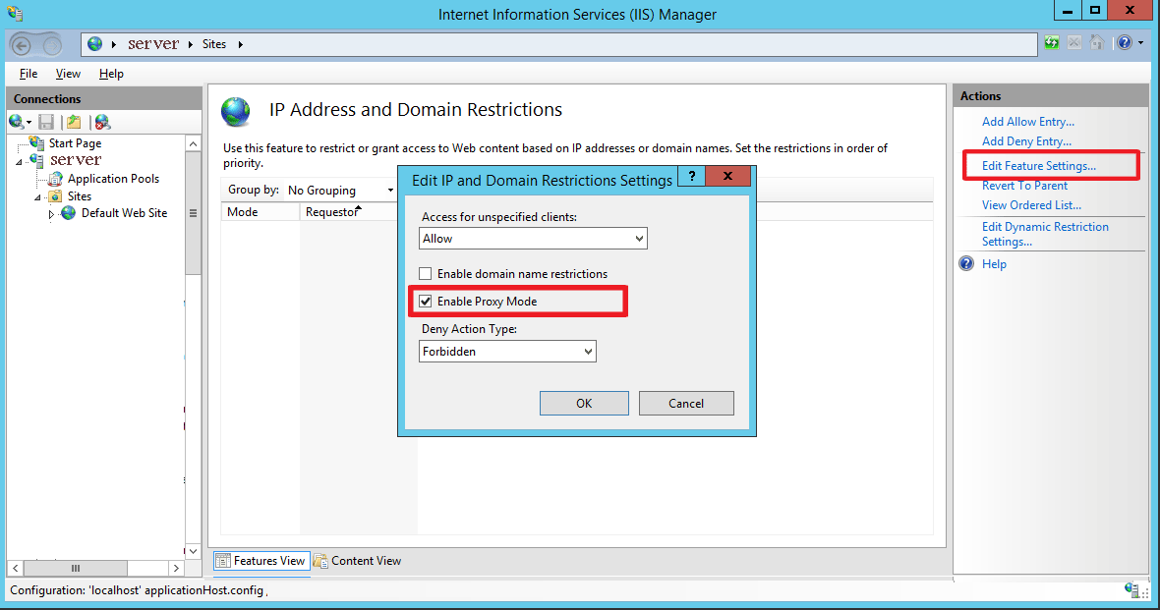Open the Help icon in top toolbar
This screenshot has height=610, width=1160.
(x=1125, y=43)
